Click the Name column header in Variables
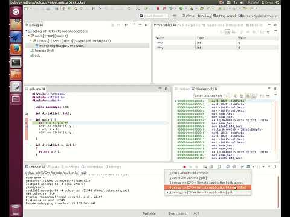Image resolution: width=290 pixels, height=217 pixels. (x=175, y=38)
